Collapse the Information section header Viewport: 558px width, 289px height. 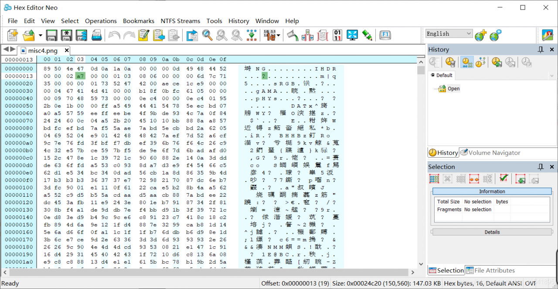coord(492,192)
